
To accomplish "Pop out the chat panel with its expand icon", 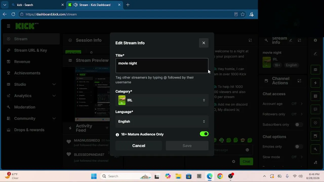I will pyautogui.click(x=250, y=40).
